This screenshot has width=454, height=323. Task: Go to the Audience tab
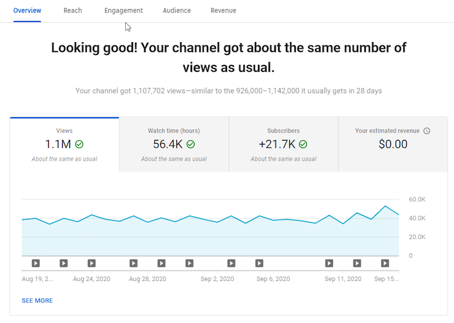[x=177, y=11]
